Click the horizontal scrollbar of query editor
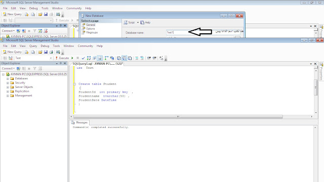Image resolution: width=324 pixels, height=182 pixels. coord(178,117)
